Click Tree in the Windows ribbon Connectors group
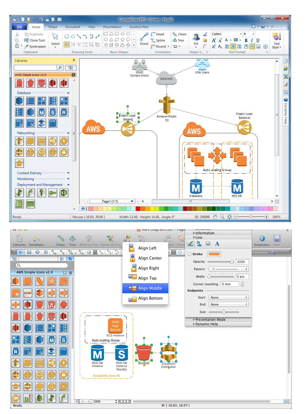 click(x=178, y=40)
